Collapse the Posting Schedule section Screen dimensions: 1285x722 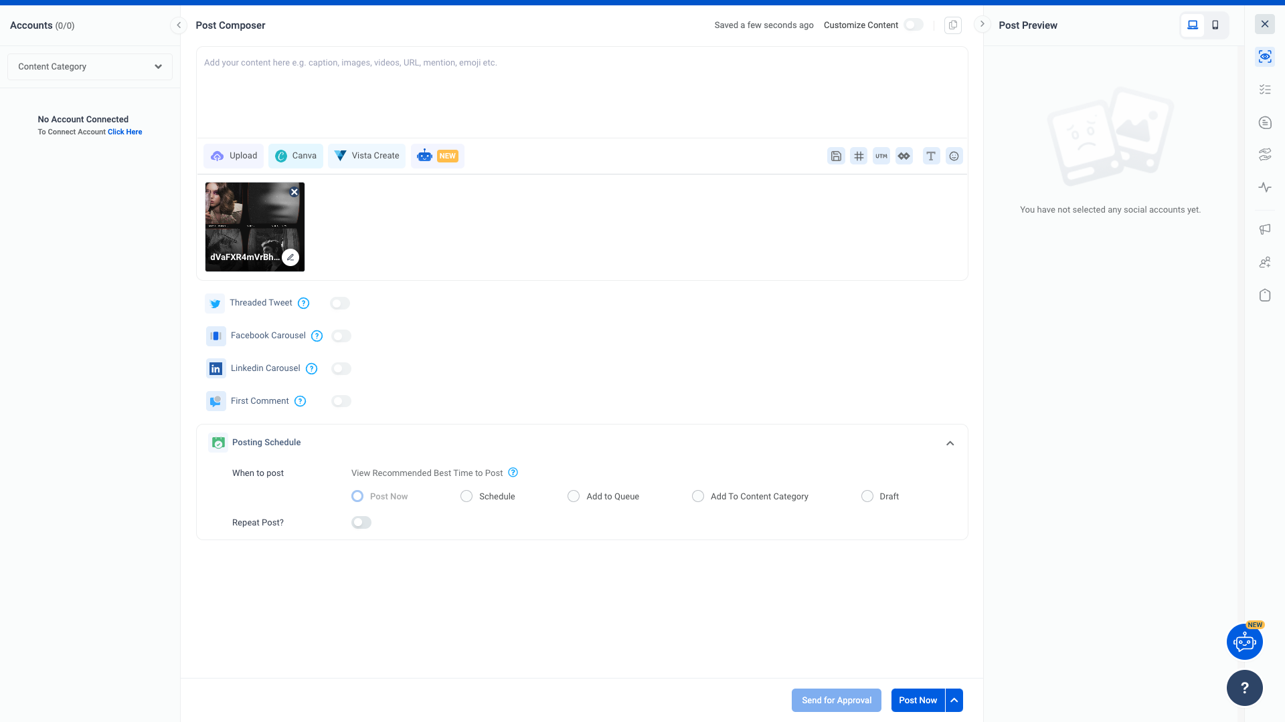click(950, 443)
